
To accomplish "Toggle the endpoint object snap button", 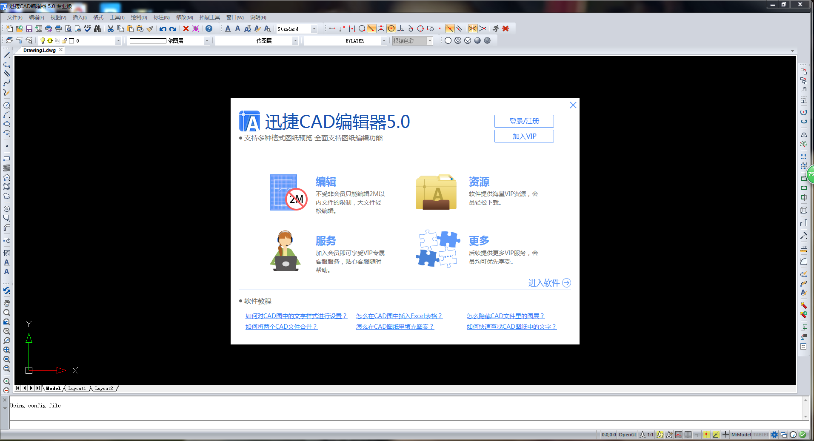I will 371,28.
